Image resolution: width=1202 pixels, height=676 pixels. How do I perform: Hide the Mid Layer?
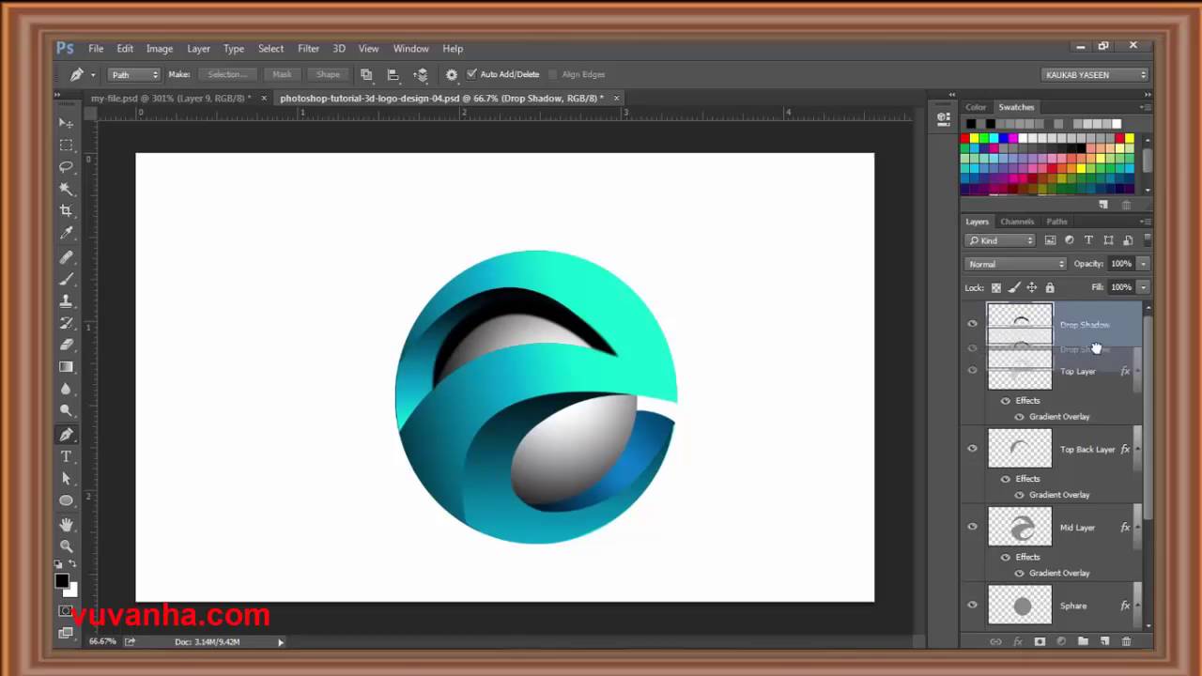pos(972,527)
